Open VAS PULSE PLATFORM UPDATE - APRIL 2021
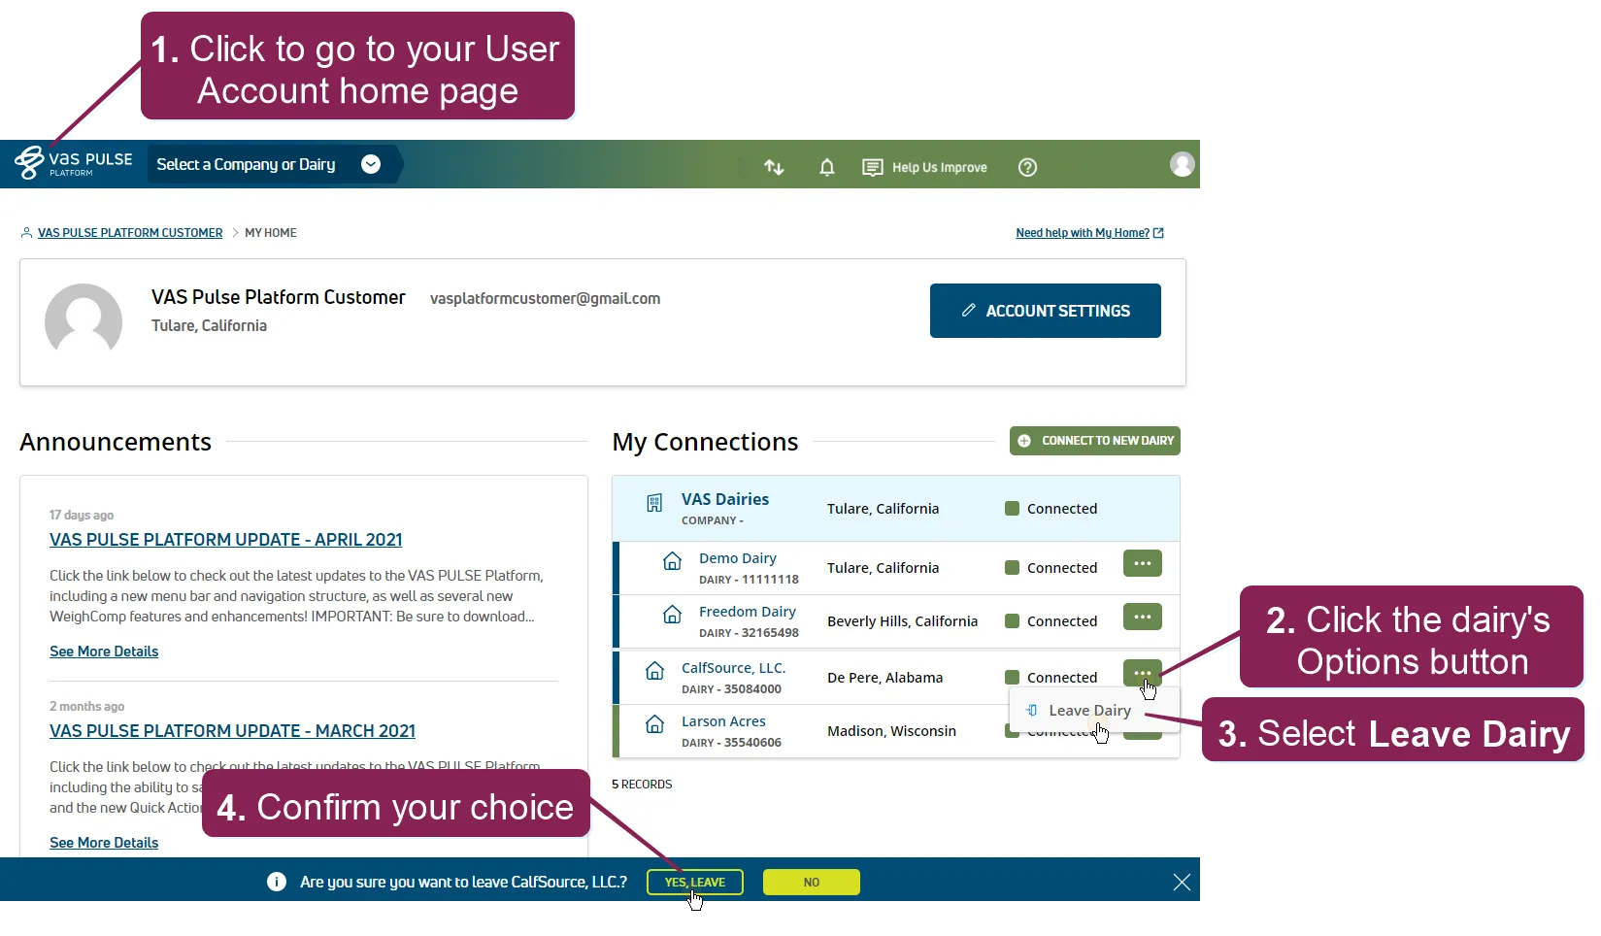 (226, 540)
